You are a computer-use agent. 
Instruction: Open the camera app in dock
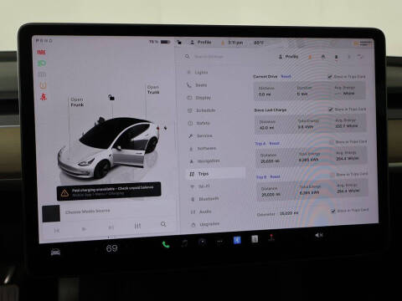[202, 242]
